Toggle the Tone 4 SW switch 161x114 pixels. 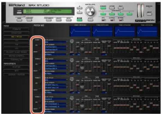pos(39,102)
